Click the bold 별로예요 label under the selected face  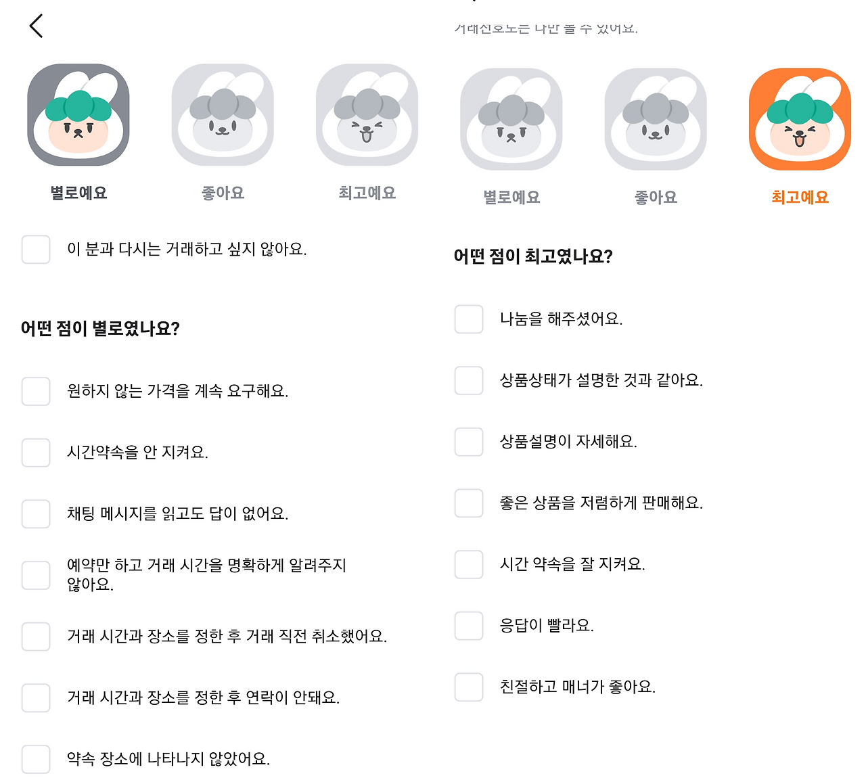click(78, 193)
